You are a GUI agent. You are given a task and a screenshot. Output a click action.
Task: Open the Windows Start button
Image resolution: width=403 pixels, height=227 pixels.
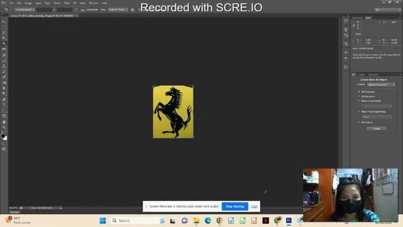[x=103, y=221]
